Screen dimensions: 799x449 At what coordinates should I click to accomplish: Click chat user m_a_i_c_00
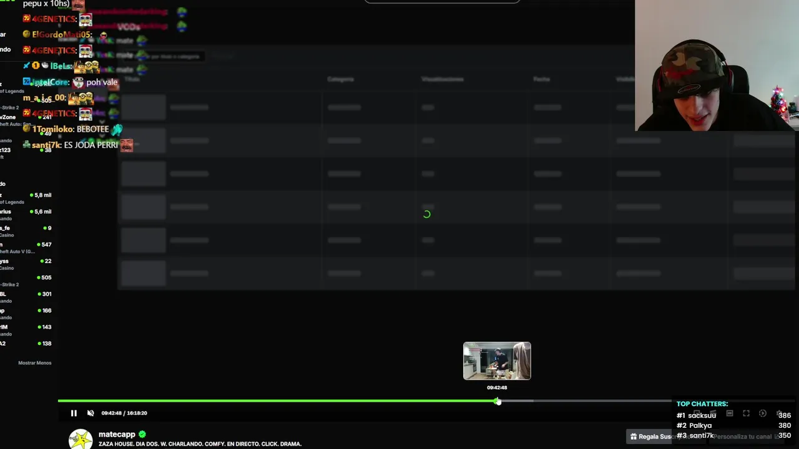tap(44, 98)
